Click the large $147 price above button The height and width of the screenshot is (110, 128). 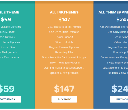click(64, 89)
